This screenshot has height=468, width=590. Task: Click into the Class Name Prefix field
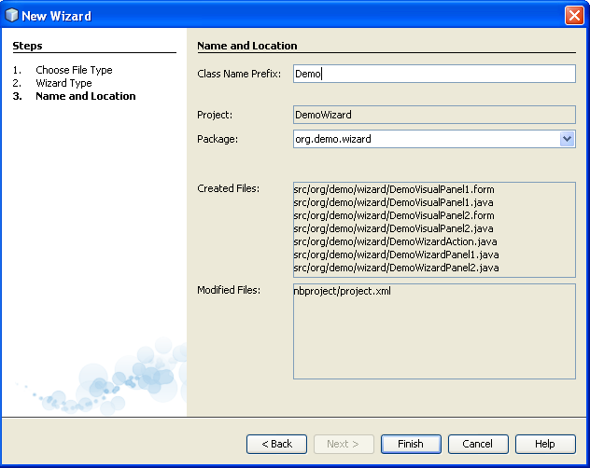point(433,74)
